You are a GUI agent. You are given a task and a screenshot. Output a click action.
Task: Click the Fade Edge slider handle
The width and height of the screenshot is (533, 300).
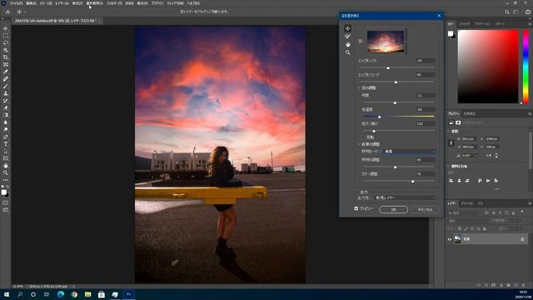(396, 82)
